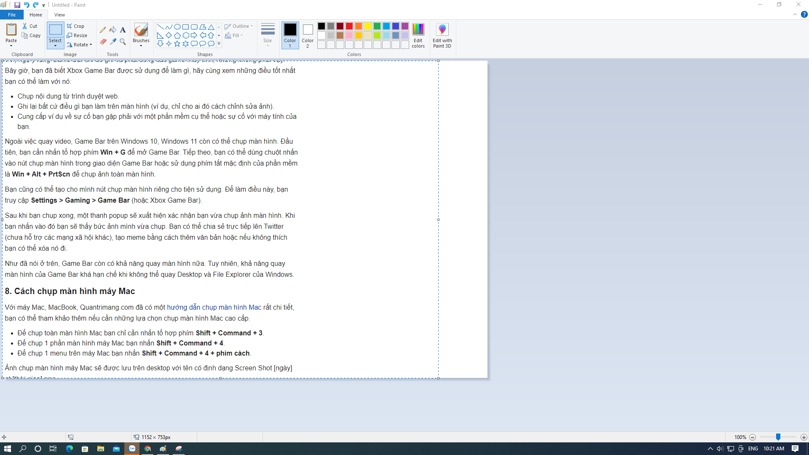
Task: Expand the Select dropdown arrow
Action: pyautogui.click(x=55, y=45)
